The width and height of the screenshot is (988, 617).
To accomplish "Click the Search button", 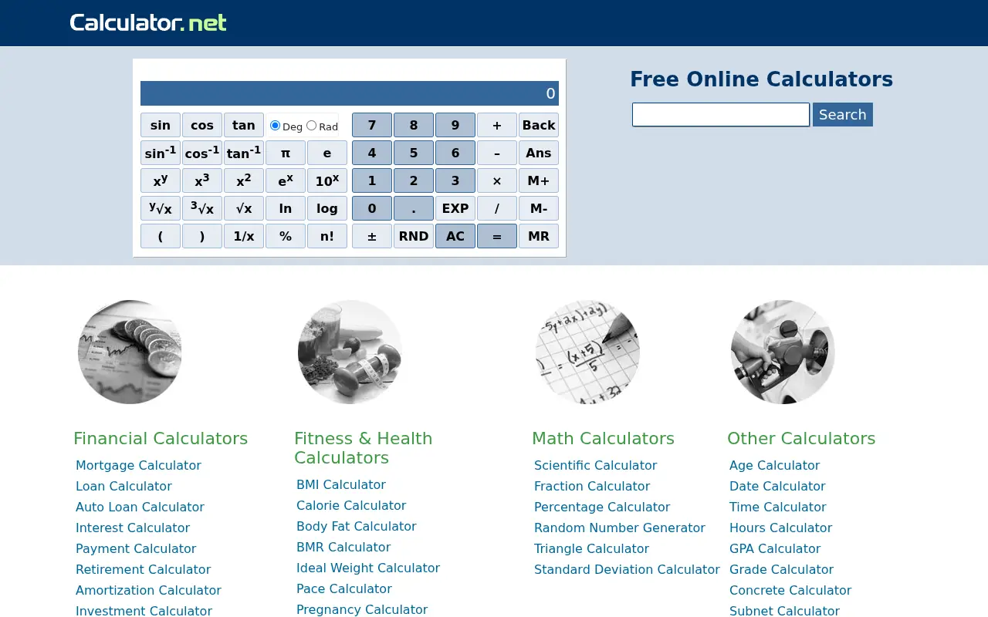I will (843, 114).
